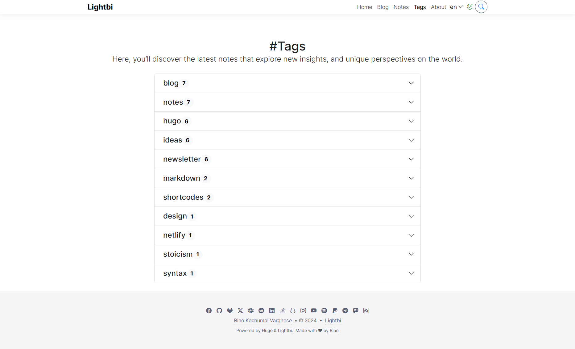Open the LinkedIn icon in footer
Screen dimensions: 575x349
click(x=272, y=311)
